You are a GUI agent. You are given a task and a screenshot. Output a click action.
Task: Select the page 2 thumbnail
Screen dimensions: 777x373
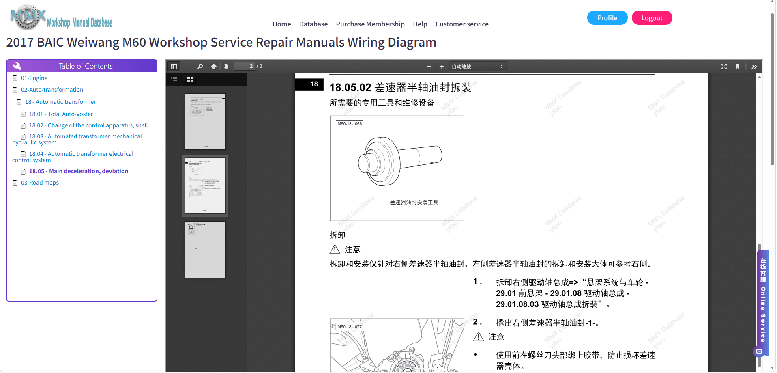[x=205, y=186]
